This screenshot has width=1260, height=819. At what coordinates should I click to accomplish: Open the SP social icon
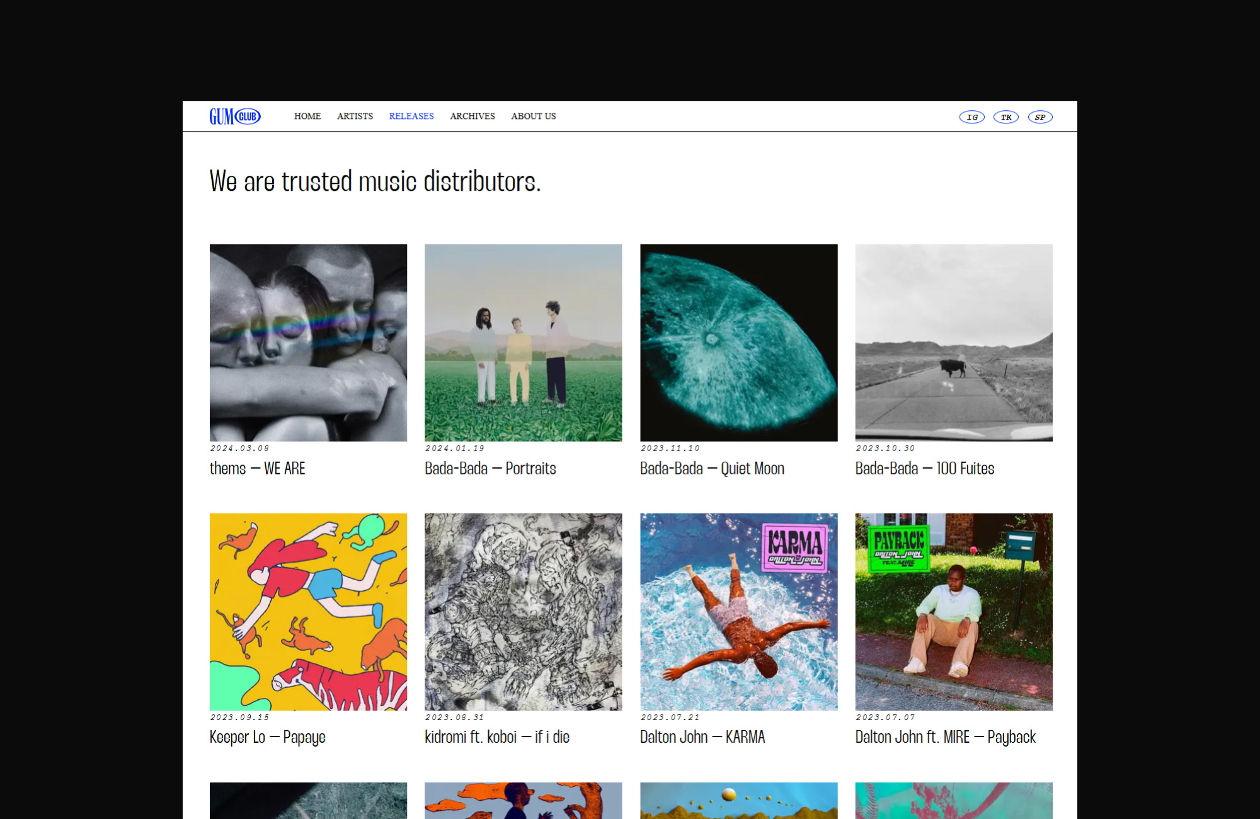click(x=1039, y=117)
